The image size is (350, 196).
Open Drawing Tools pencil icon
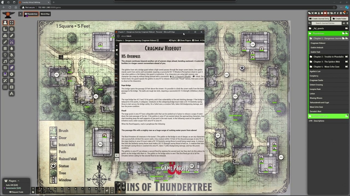pos(5,42)
